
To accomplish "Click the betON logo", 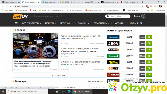I will point(20,16).
